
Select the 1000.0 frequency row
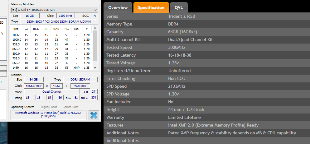point(51,39)
